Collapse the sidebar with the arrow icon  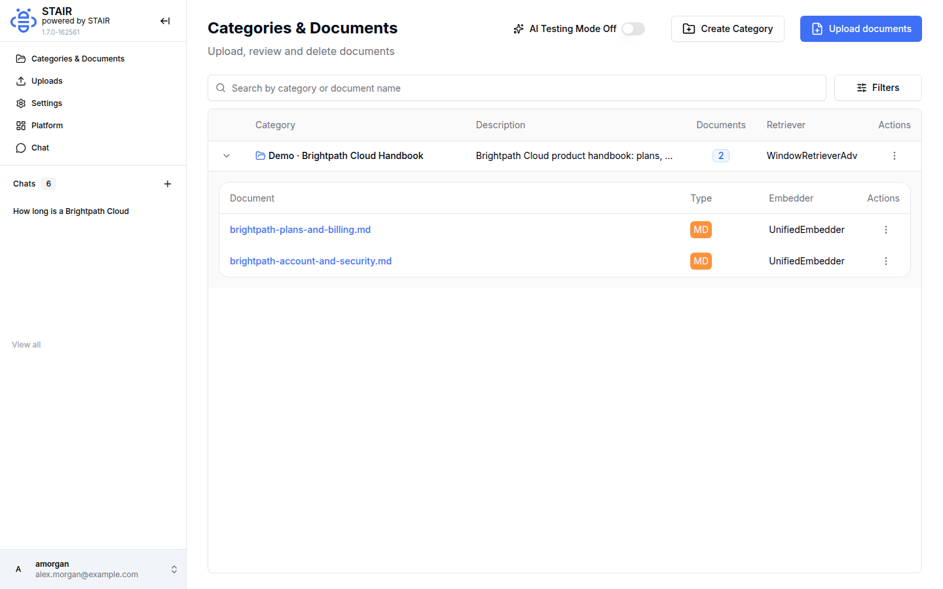pos(165,21)
